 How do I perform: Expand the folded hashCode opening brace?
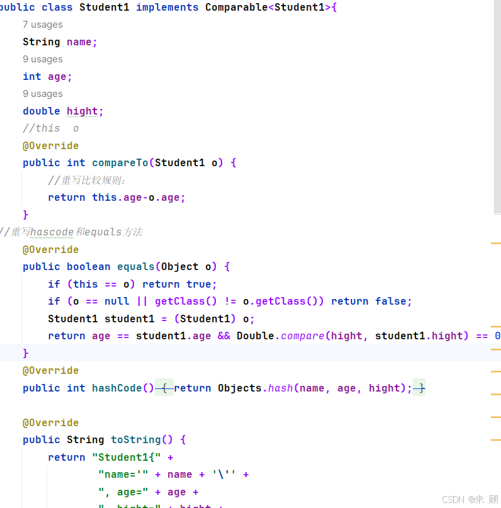[164, 388]
